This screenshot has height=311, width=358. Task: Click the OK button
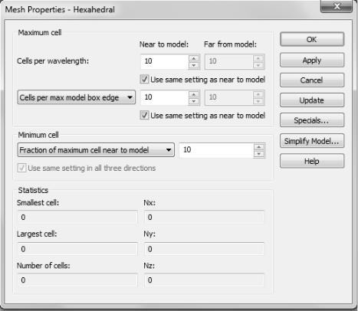(x=312, y=39)
